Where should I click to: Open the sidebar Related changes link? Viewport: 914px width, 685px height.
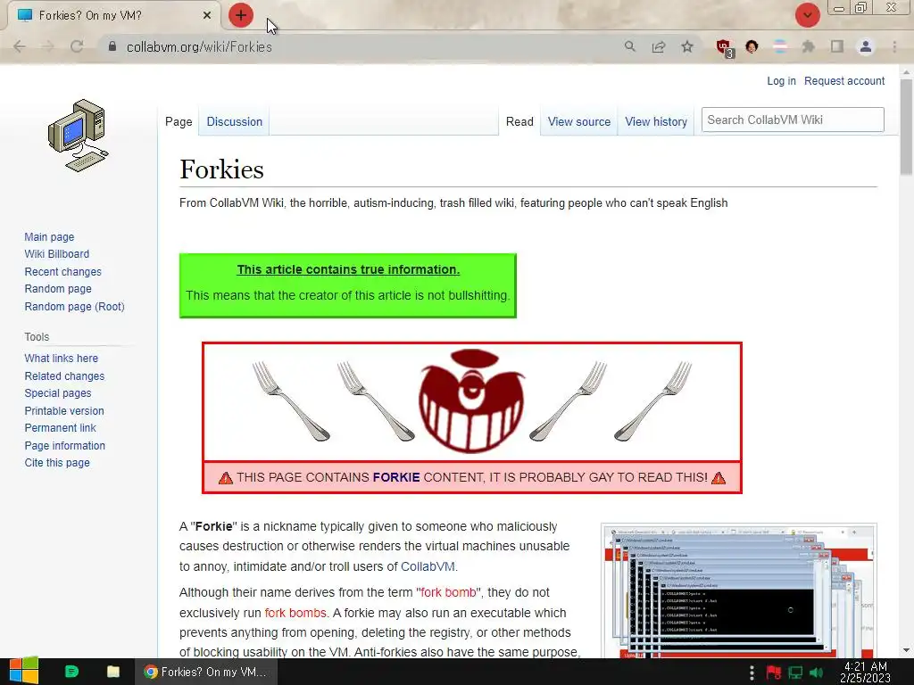[x=64, y=376]
